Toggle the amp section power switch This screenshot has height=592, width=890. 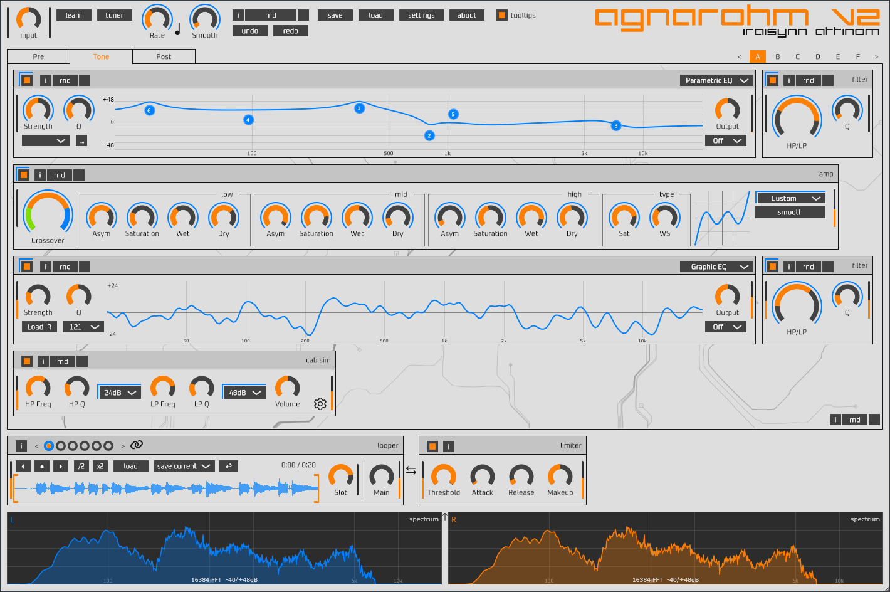click(24, 175)
